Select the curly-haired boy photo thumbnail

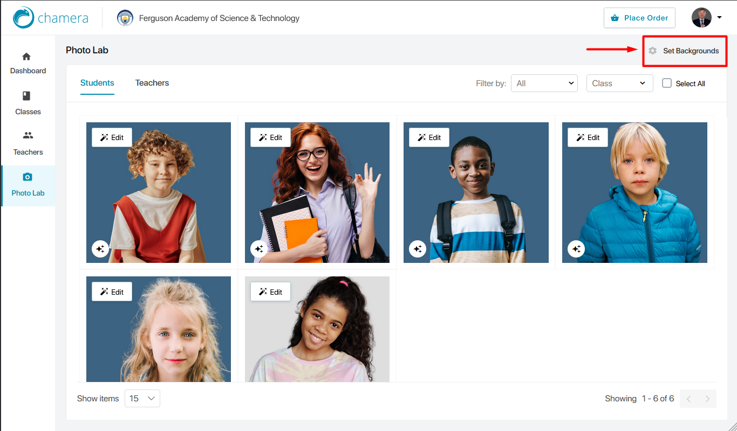click(159, 193)
